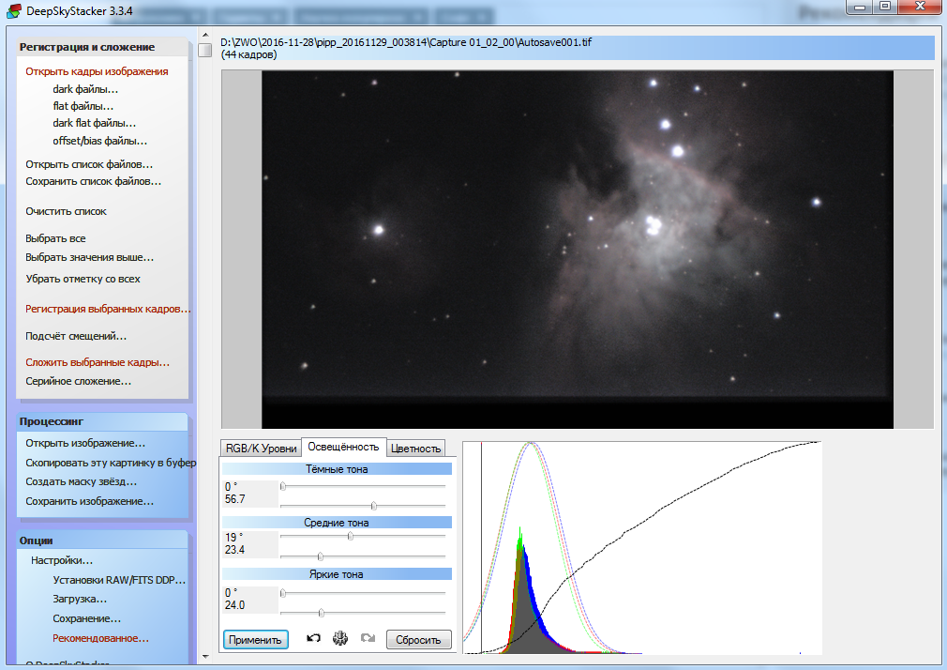947x670 pixels.
Task: Click Создать маску звёзд... link
Action: 81,482
